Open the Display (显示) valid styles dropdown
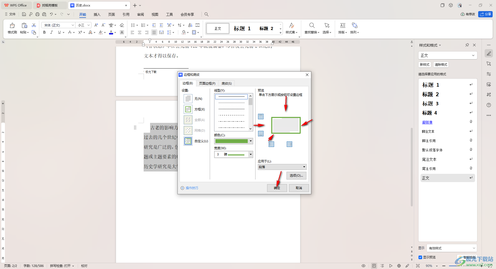Viewport: 496px width, 269px height. click(x=452, y=248)
